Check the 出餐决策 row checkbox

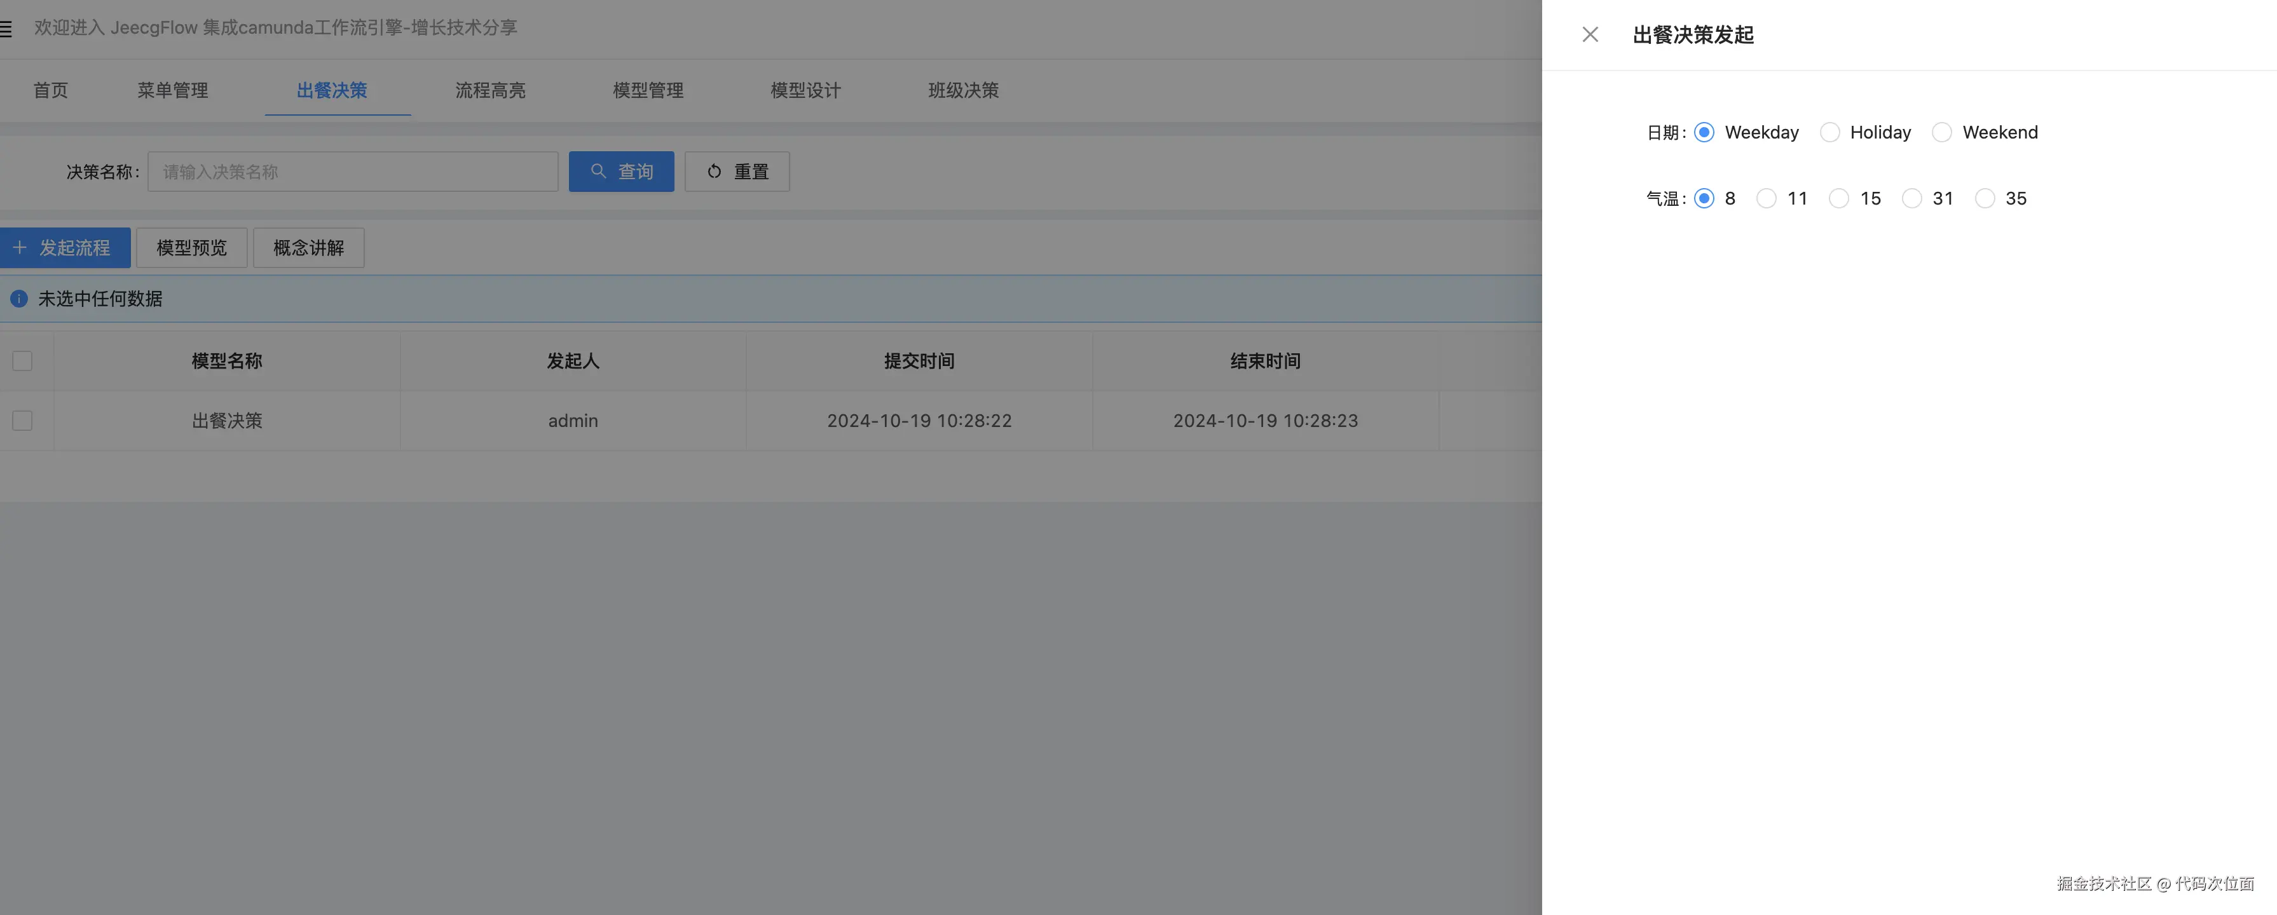(22, 421)
